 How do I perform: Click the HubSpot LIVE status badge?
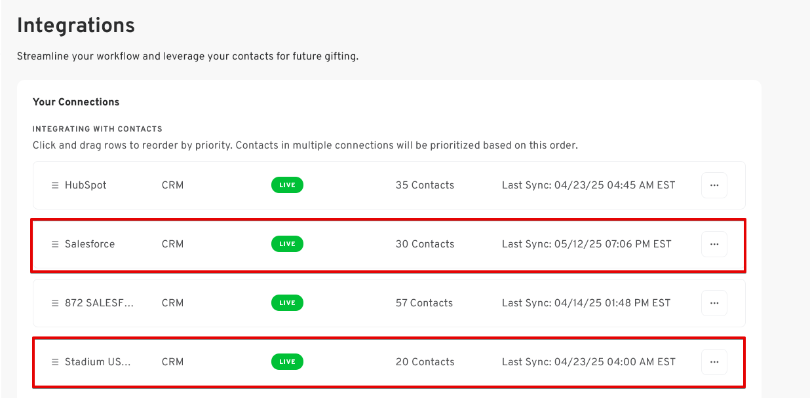287,185
